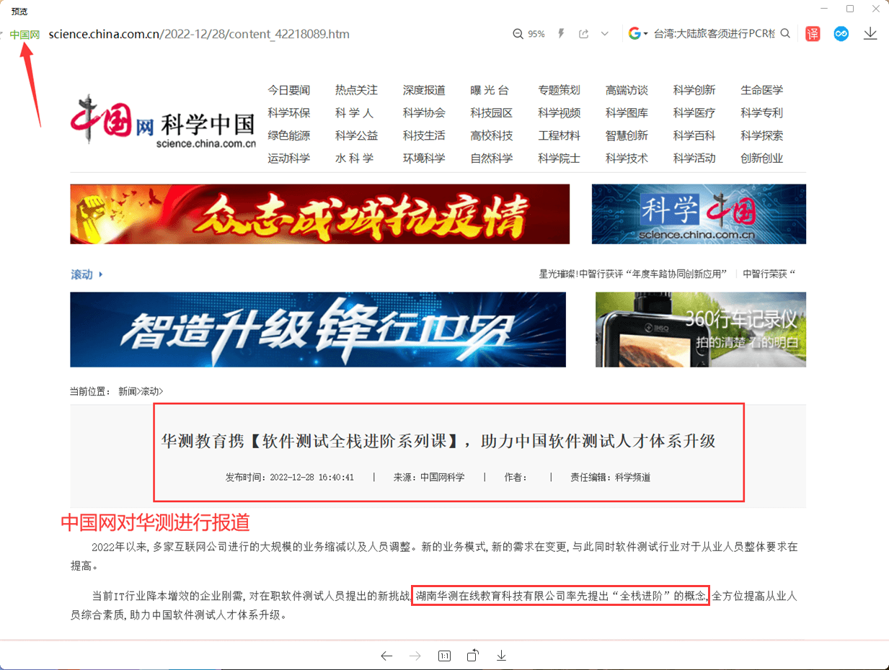
Task: Open the 环境科学 link
Action: click(424, 158)
